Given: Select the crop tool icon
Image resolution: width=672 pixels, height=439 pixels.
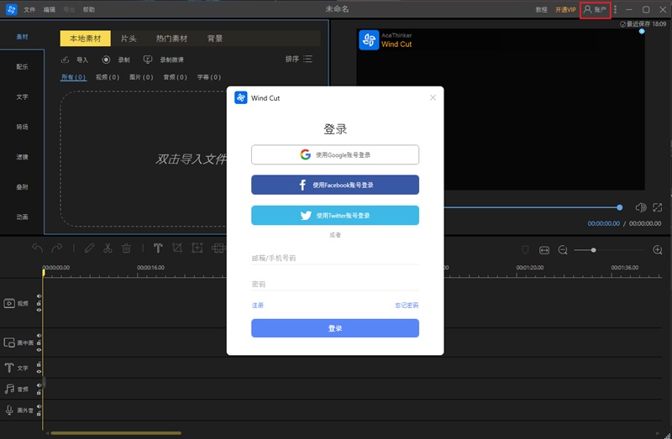Looking at the screenshot, I should (x=177, y=248).
